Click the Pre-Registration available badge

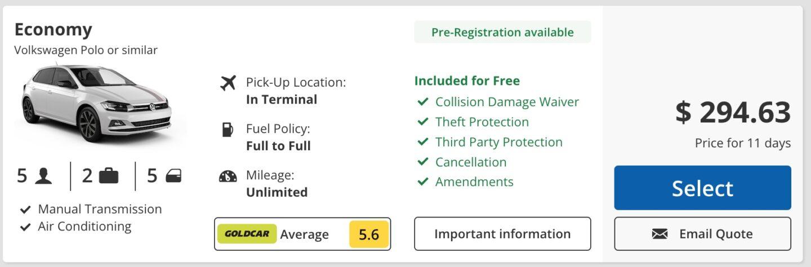coord(502,32)
